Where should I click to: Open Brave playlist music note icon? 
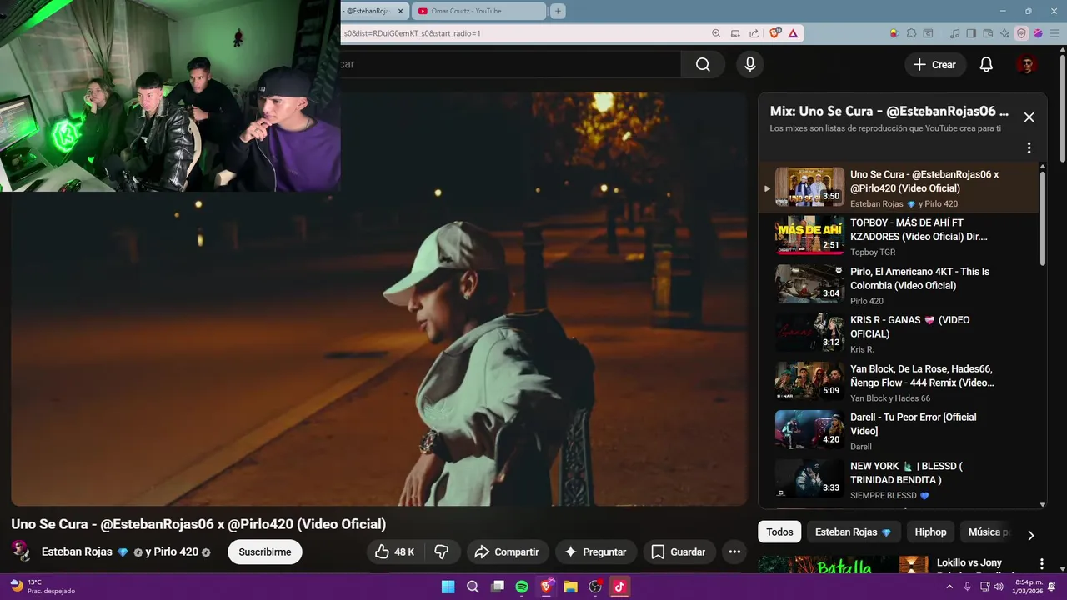pos(955,33)
